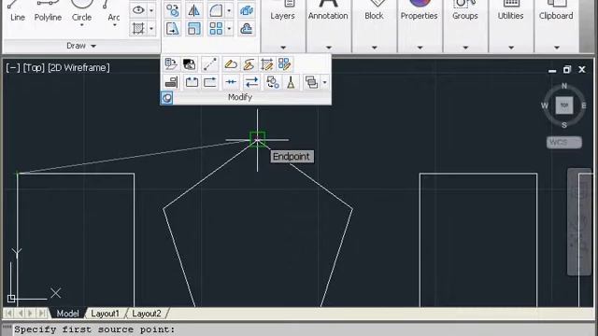This screenshot has width=598, height=336.
Task: Click the Explode tool icon
Action: [247, 10]
